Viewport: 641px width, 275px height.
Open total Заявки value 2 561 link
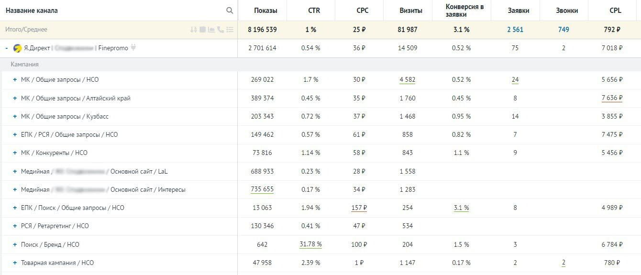(515, 30)
